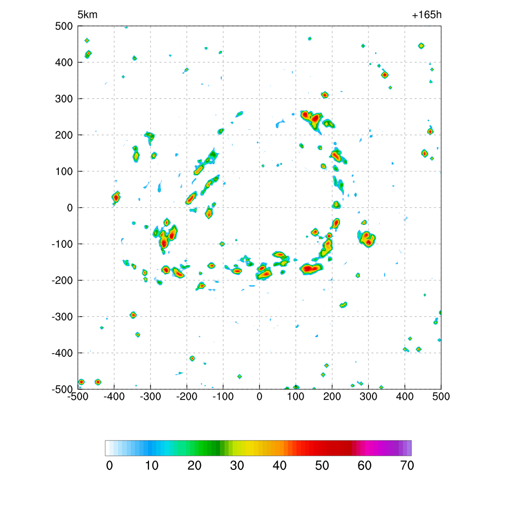Click the colorbar label 30

[x=237, y=466]
